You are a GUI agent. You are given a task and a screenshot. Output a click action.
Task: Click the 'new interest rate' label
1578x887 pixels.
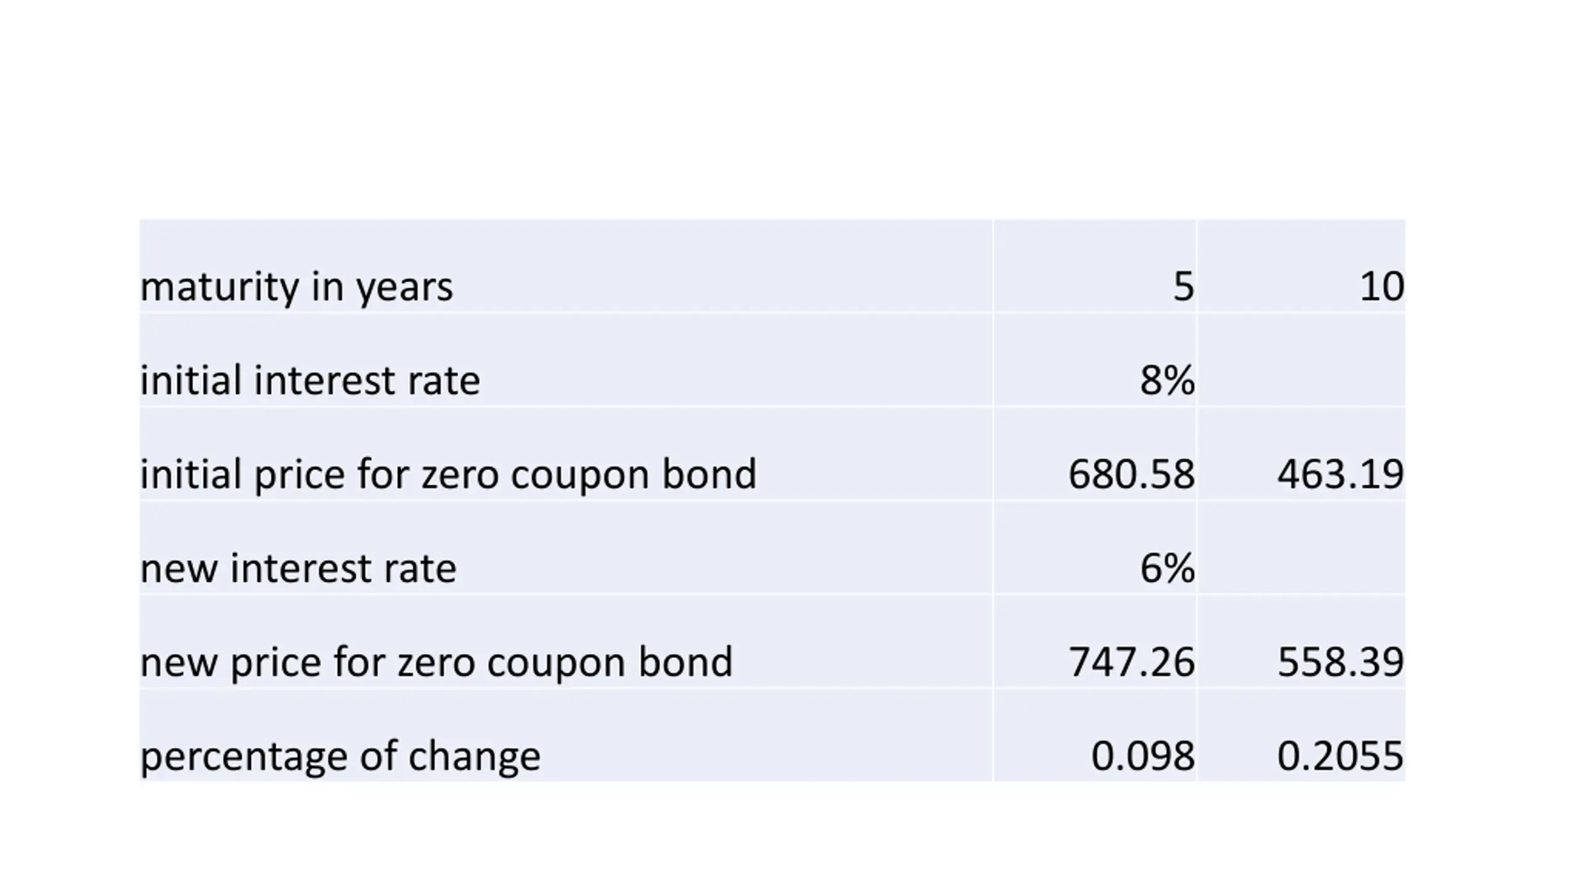pyautogui.click(x=298, y=568)
